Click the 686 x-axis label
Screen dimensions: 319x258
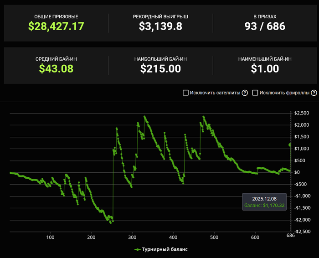291,235
